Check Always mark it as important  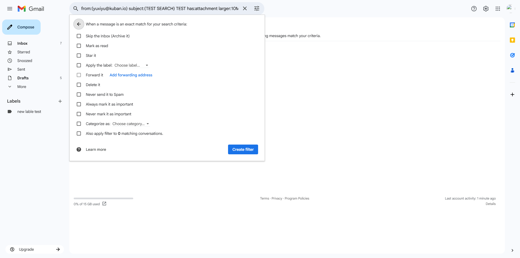(x=79, y=104)
